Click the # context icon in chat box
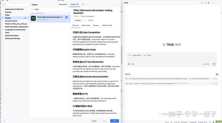The width and height of the screenshot is (222, 123). pyautogui.click(x=133, y=64)
